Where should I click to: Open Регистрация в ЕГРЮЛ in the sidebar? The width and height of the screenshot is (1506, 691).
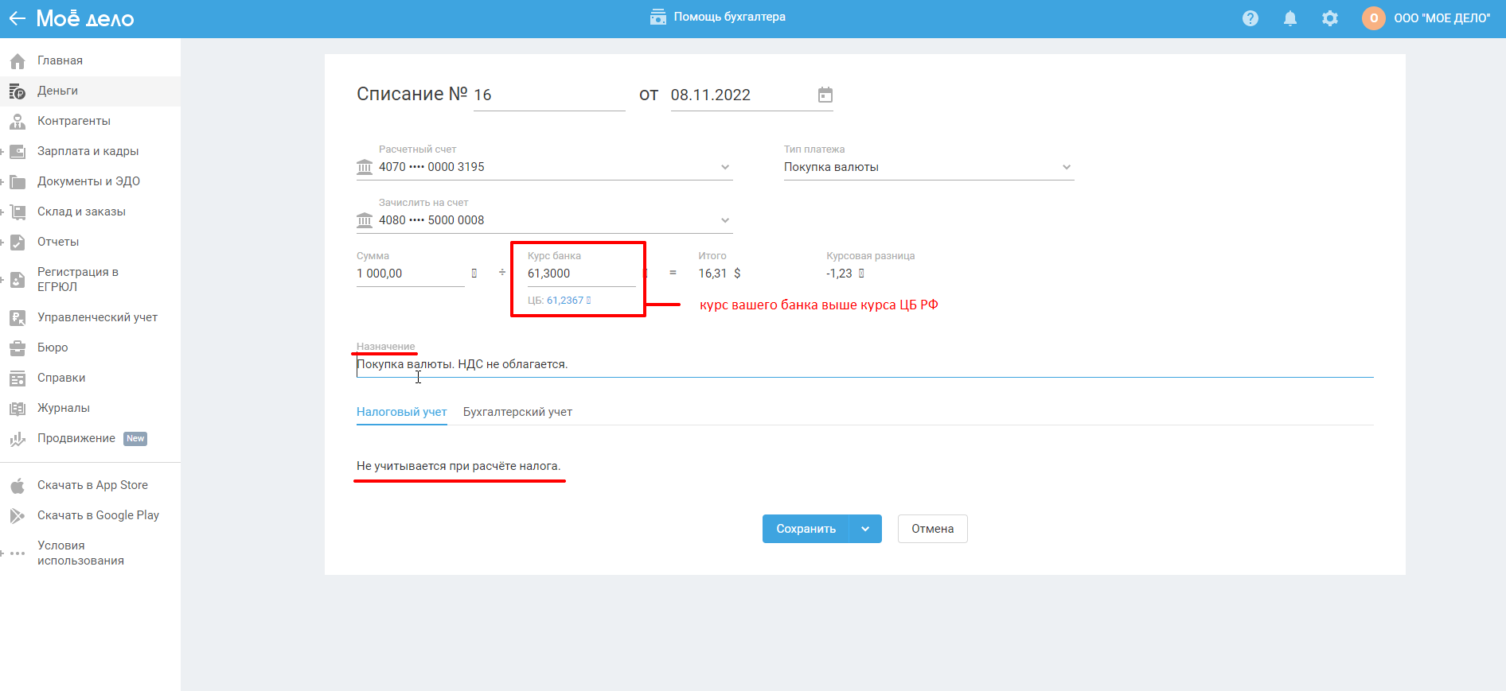(78, 279)
